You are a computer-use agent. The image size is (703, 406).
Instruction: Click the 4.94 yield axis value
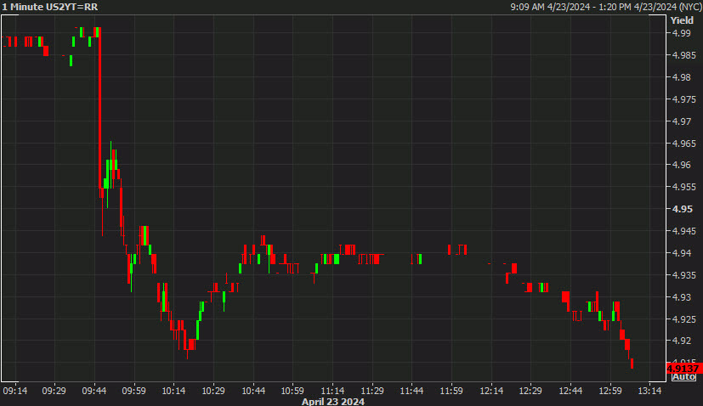(x=682, y=253)
